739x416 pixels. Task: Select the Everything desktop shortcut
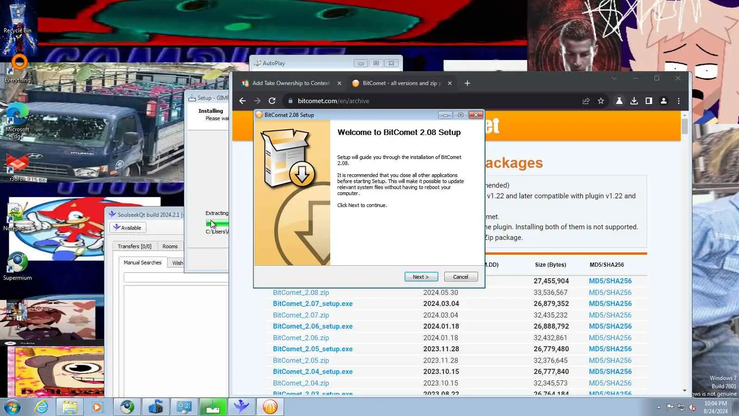coord(18,69)
